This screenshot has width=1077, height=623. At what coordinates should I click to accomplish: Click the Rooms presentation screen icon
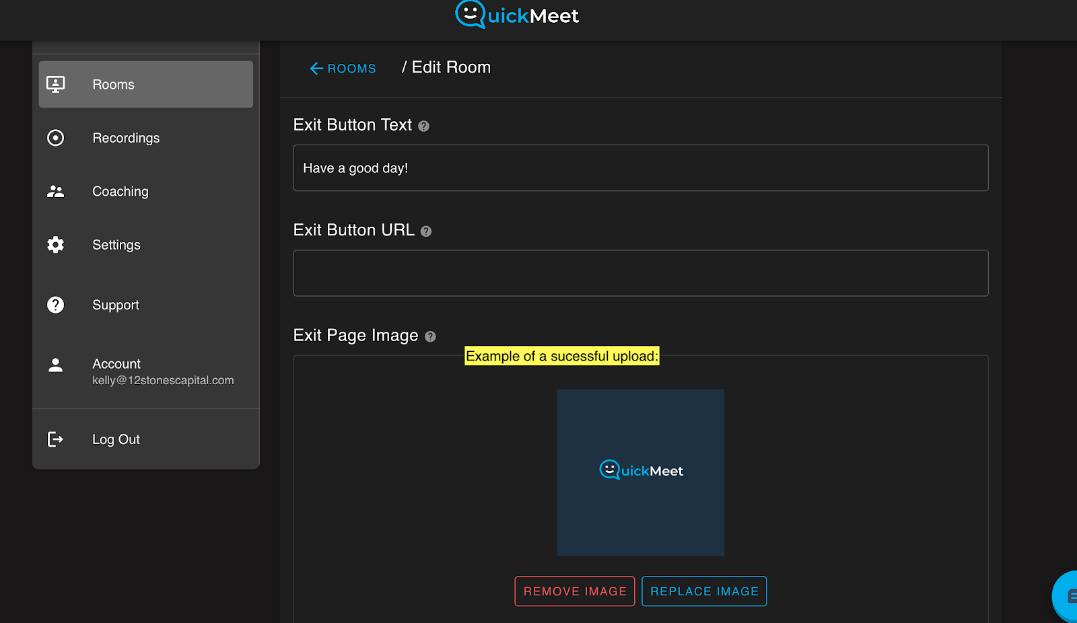click(x=55, y=84)
